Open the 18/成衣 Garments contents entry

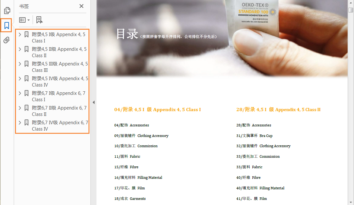tap(130, 198)
